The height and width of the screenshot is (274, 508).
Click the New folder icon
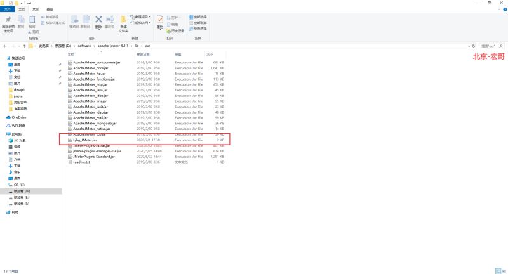[x=123, y=20]
